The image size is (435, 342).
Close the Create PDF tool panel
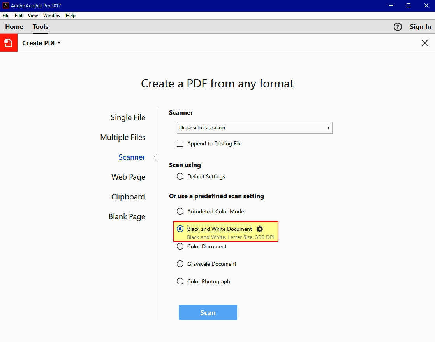tap(424, 43)
